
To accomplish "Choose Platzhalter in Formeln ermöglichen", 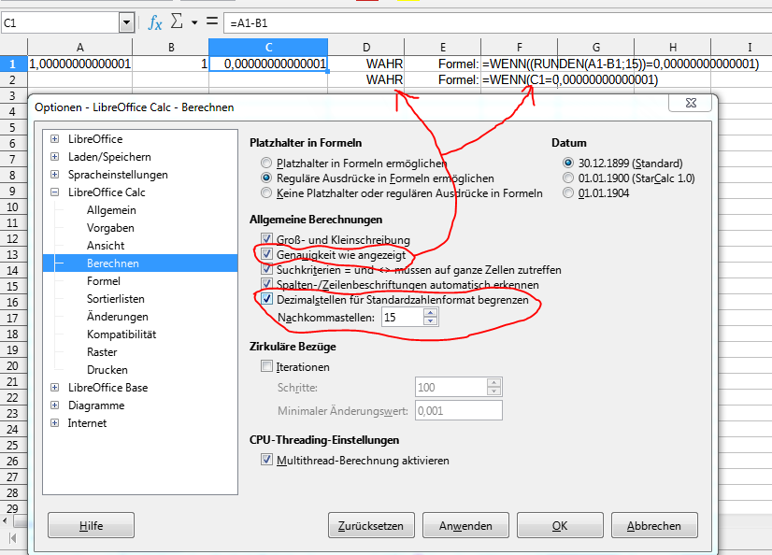I will (266, 163).
